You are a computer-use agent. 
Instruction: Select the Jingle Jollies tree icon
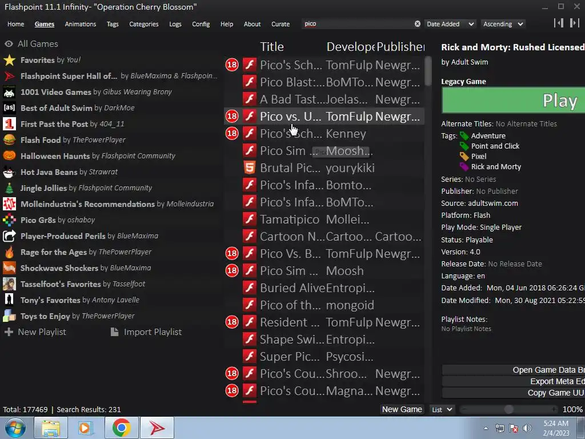(x=9, y=188)
